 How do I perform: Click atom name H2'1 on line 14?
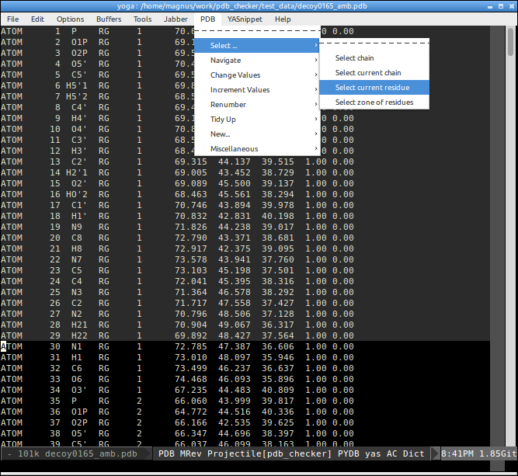coord(77,172)
